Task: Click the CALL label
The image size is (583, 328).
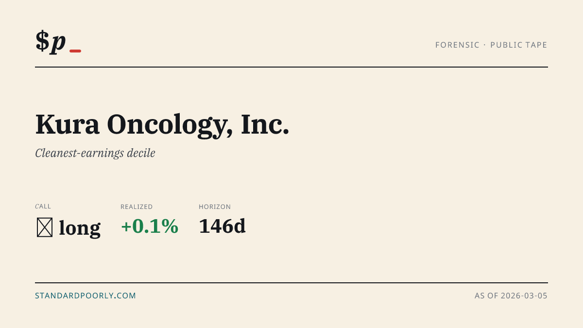Action: [43, 207]
